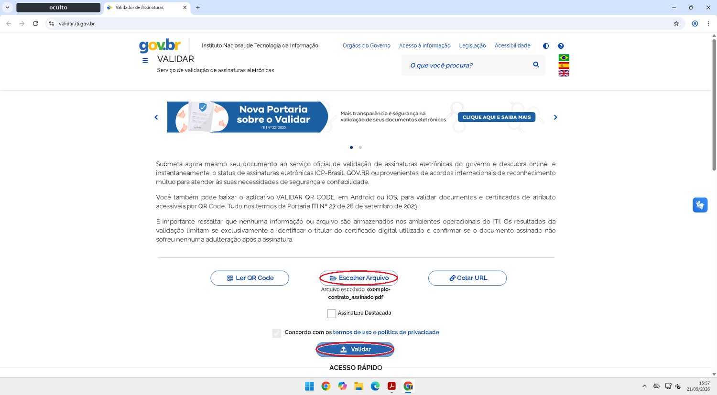
Task: Switch to the oculto browser tab
Action: [58, 8]
